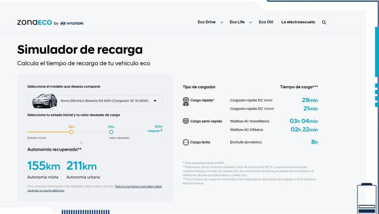Click the 21min DC 100kW charge time
This screenshot has height=214, width=379.
pyautogui.click(x=311, y=109)
